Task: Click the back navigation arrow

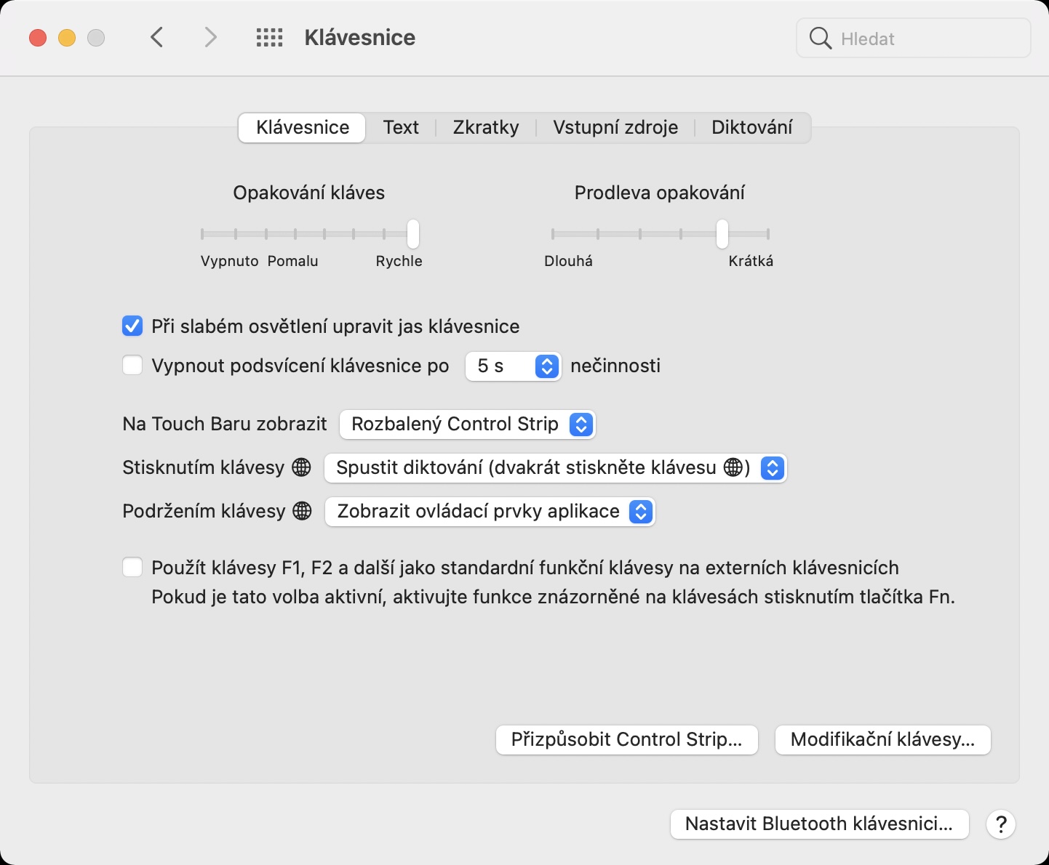Action: click(x=156, y=37)
